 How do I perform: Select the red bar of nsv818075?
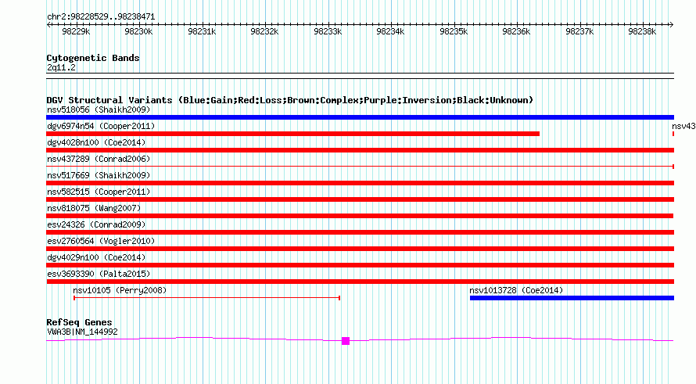click(360, 216)
